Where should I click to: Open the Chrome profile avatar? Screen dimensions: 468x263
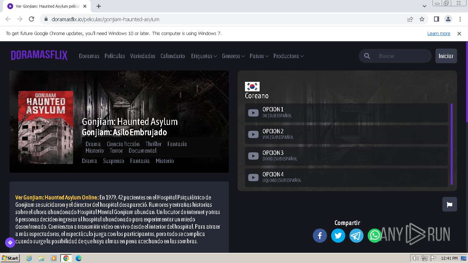click(x=448, y=19)
